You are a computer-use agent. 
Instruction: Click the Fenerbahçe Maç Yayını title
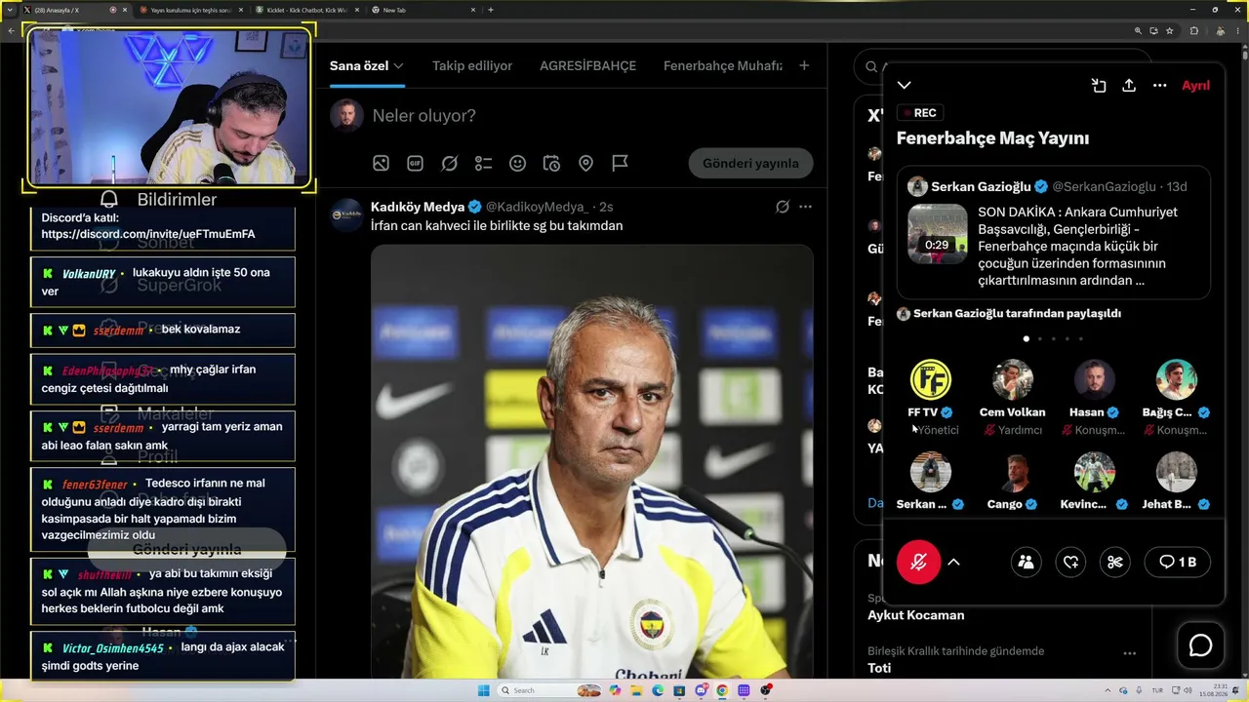992,138
